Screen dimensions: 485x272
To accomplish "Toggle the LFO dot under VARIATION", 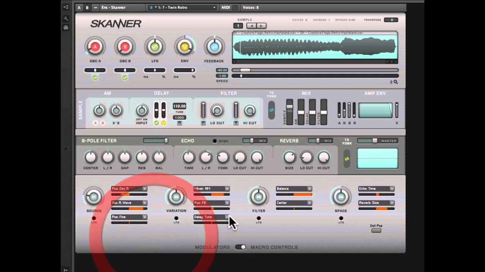I will point(176,218).
